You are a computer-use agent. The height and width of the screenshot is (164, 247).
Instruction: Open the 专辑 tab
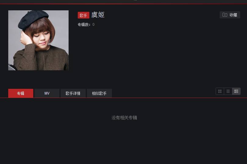point(21,93)
